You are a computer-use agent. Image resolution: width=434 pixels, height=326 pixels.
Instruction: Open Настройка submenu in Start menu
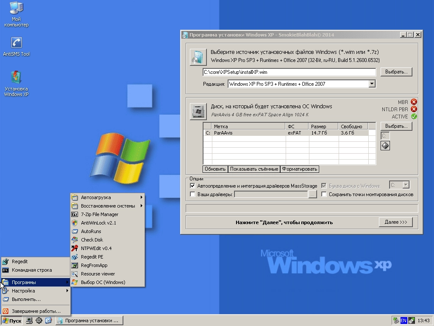[36, 291]
